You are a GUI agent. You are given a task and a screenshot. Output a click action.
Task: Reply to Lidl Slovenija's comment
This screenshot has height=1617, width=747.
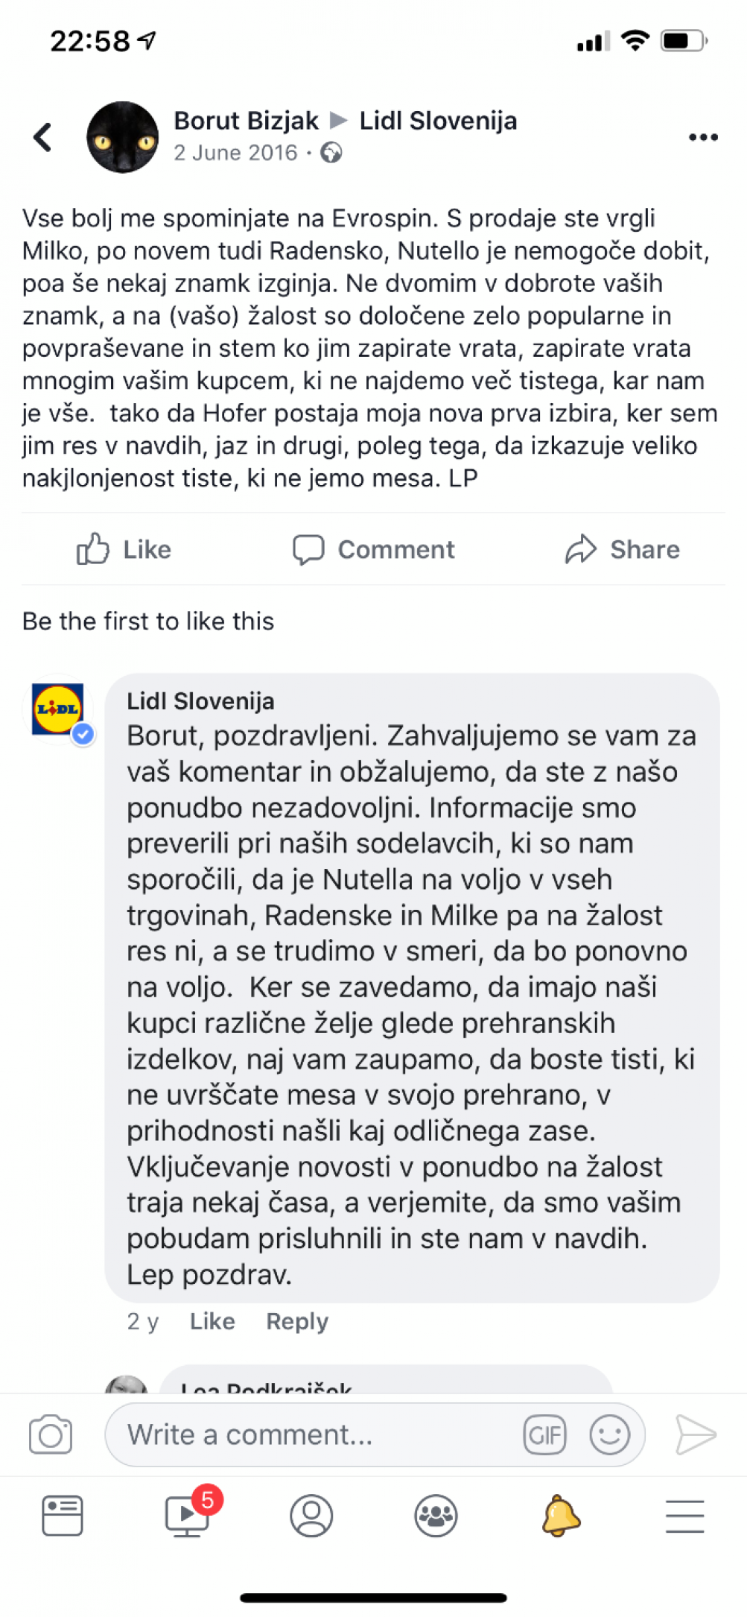pyautogui.click(x=297, y=1321)
